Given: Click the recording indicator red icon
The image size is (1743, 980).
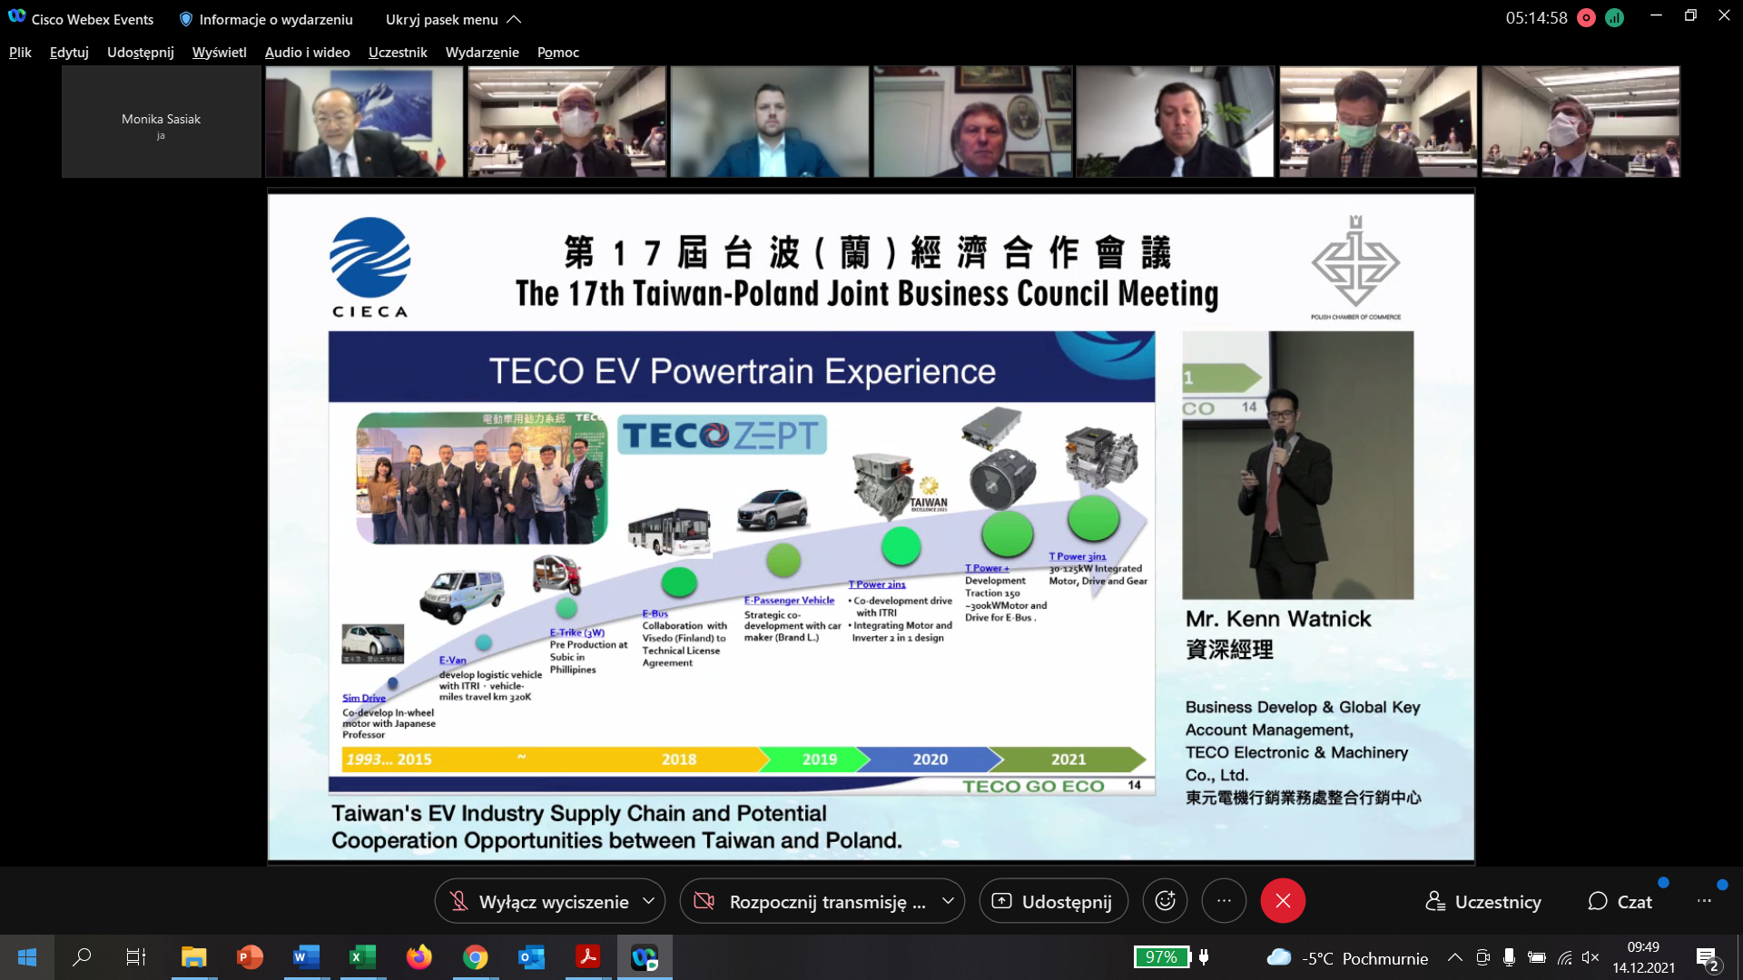Looking at the screenshot, I should point(1586,18).
